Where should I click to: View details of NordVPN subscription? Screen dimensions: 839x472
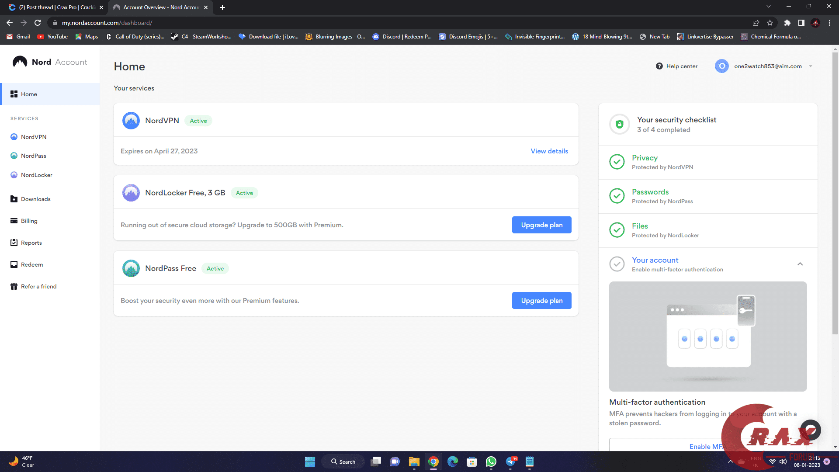(x=549, y=151)
